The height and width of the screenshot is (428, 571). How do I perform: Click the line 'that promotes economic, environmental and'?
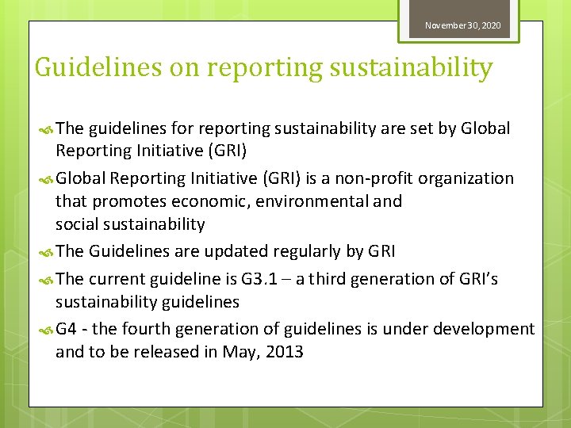click(x=228, y=201)
